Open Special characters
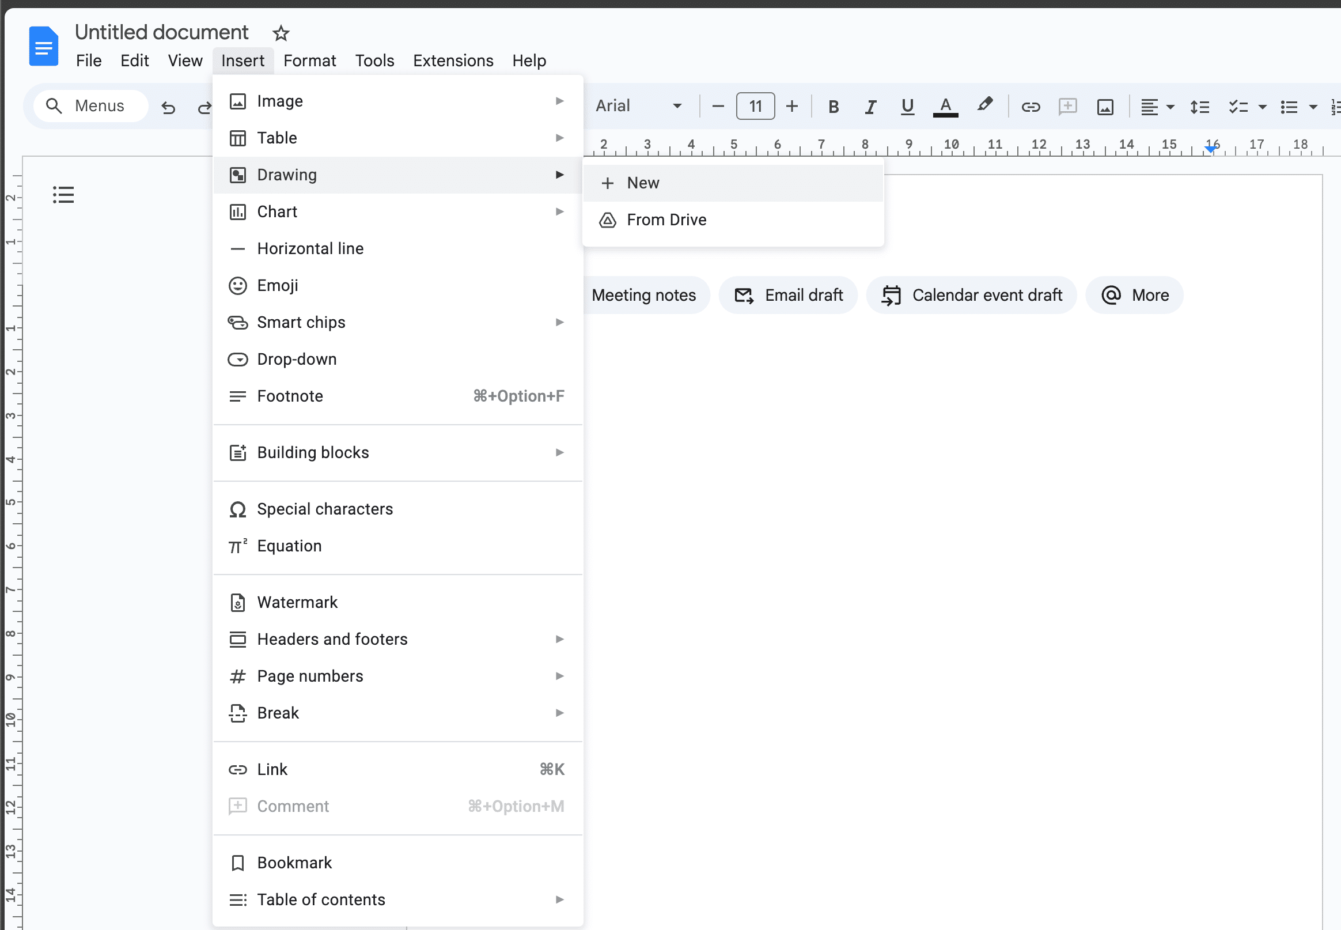The height and width of the screenshot is (930, 1341). 398,509
